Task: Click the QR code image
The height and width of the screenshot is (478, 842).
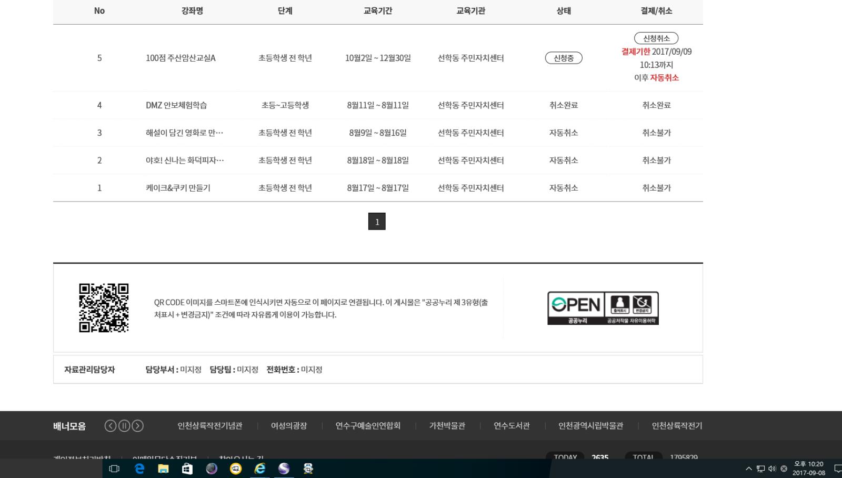Action: point(104,308)
